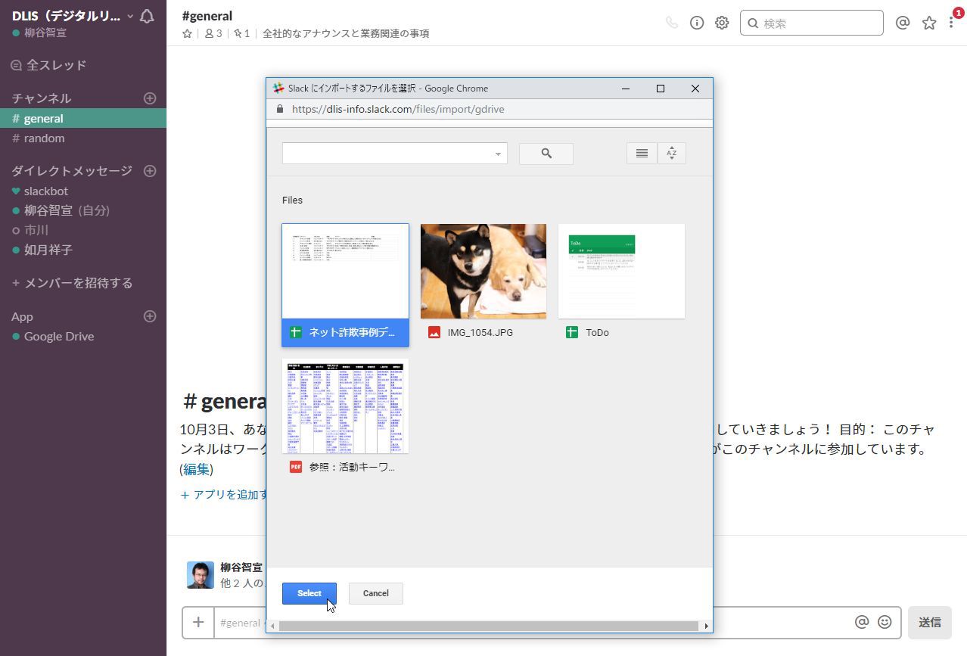Star the #general channel
967x656 pixels.
(187, 33)
